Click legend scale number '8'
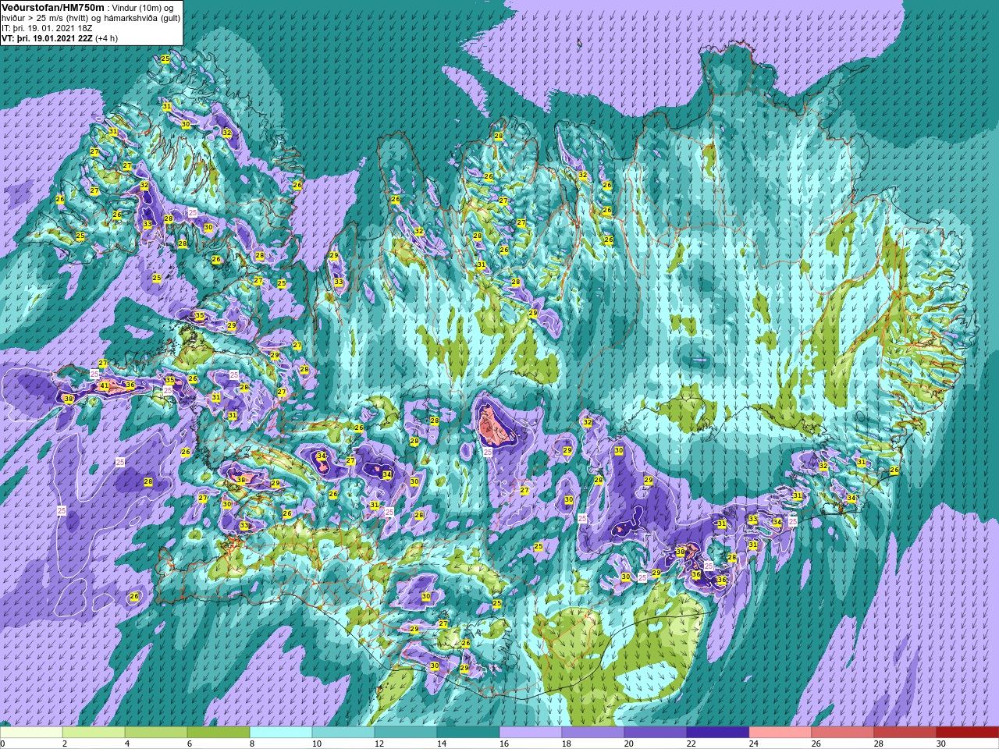 (x=252, y=744)
